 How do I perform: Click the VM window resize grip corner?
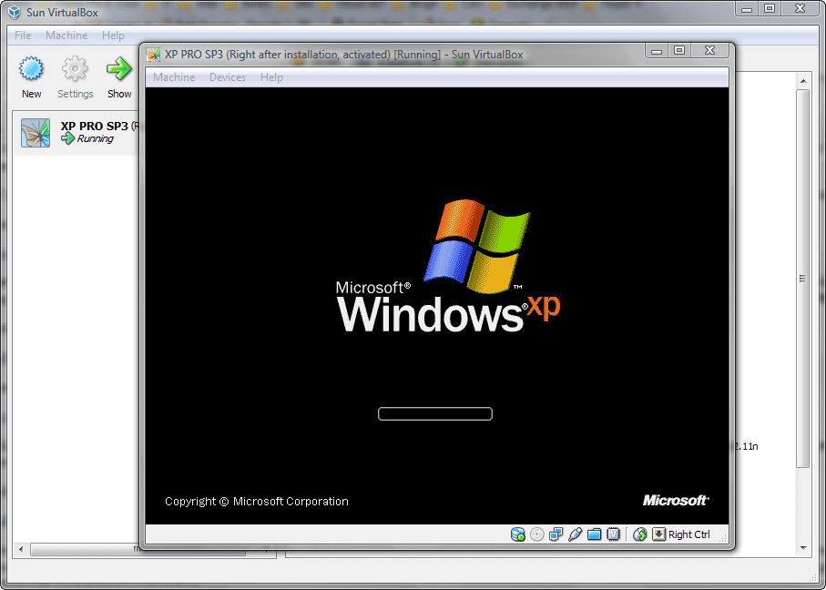(x=723, y=538)
